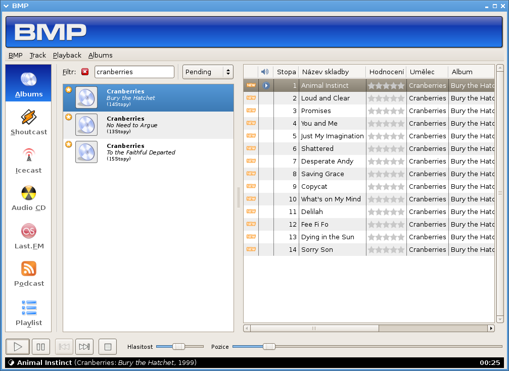
Task: Sort by Název skladby column header
Action: click(x=332, y=72)
